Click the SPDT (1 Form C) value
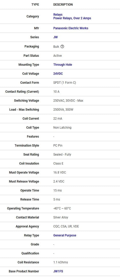The width and height of the screenshot is (120, 277). pyautogui.click(x=65, y=83)
